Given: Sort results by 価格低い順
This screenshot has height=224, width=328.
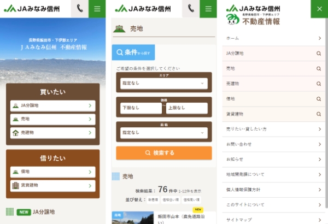Looking at the screenshot, I should tap(171, 200).
